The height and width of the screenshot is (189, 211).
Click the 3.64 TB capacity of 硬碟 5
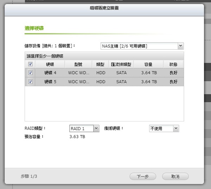pyautogui.click(x=148, y=82)
